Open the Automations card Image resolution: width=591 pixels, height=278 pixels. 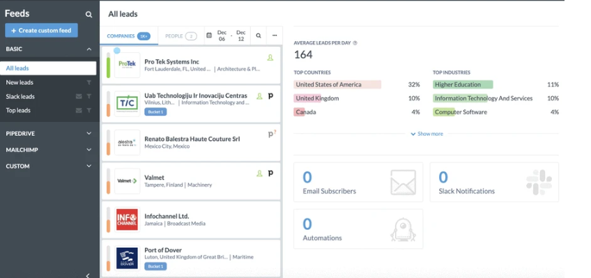point(358,229)
